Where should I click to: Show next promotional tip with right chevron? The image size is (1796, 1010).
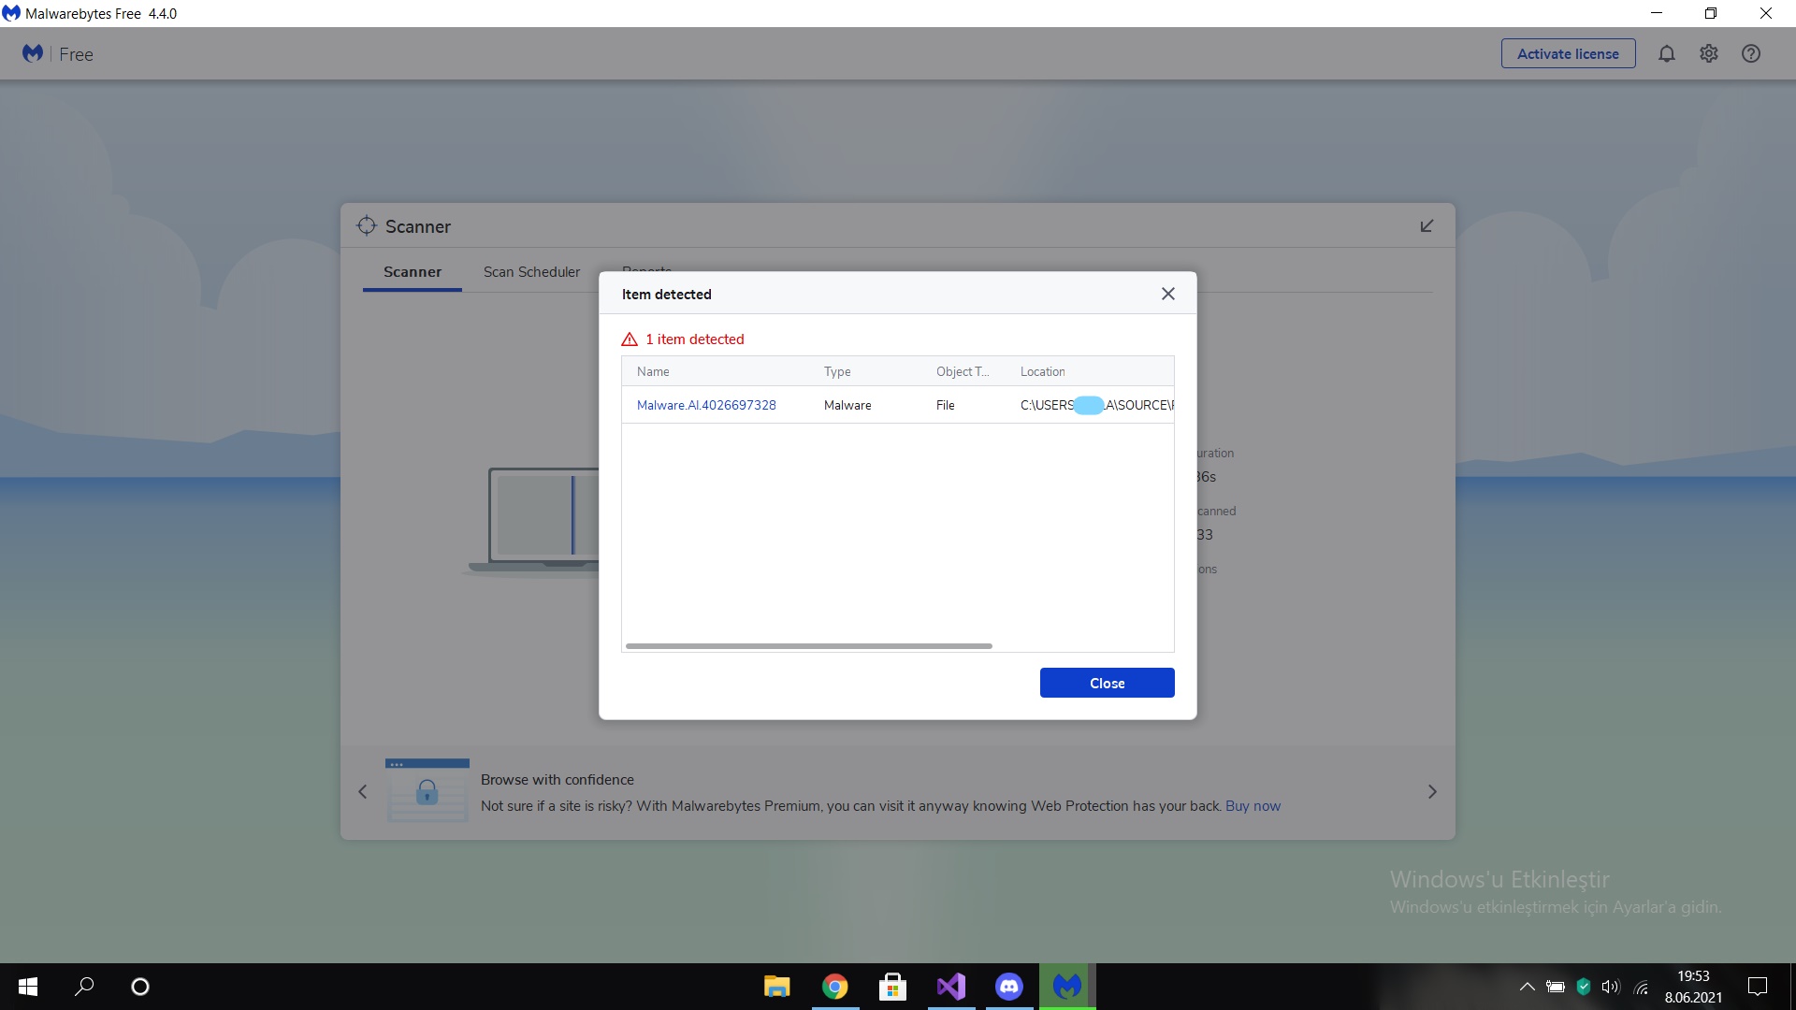pyautogui.click(x=1432, y=792)
